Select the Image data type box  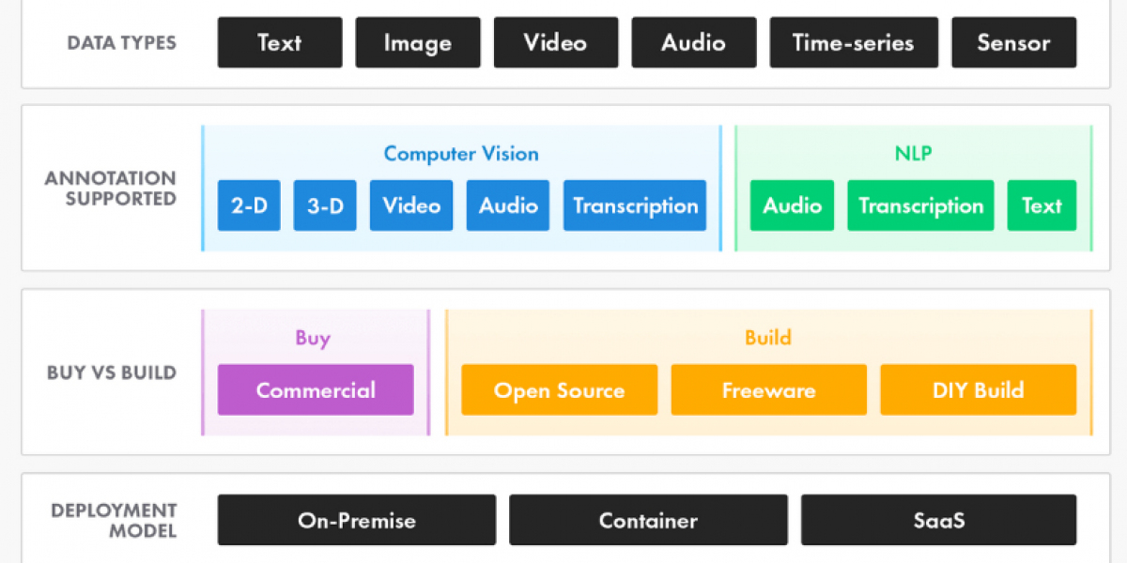(417, 42)
